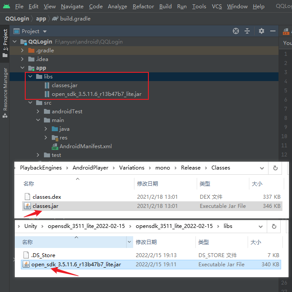Refresh the libs Explorer window
This screenshot has height=292, width=292.
click(x=274, y=227)
